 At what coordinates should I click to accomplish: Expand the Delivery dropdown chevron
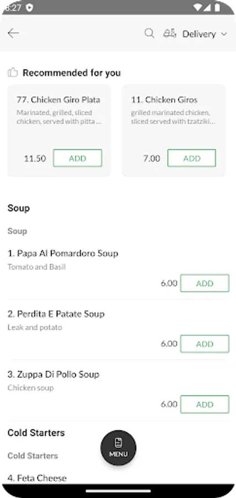[224, 34]
